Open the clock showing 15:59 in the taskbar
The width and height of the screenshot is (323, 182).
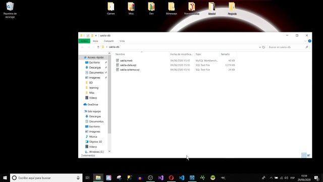[x=304, y=178]
